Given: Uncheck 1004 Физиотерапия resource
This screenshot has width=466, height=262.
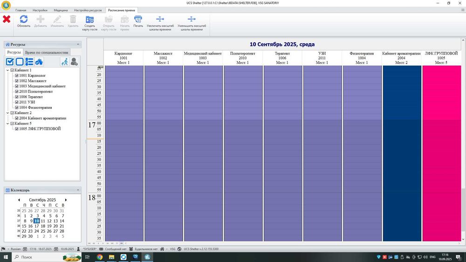Looking at the screenshot, I should [x=17, y=107].
